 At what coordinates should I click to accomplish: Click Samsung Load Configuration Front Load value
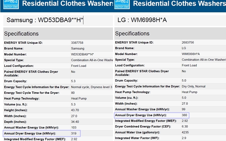coord(78,66)
